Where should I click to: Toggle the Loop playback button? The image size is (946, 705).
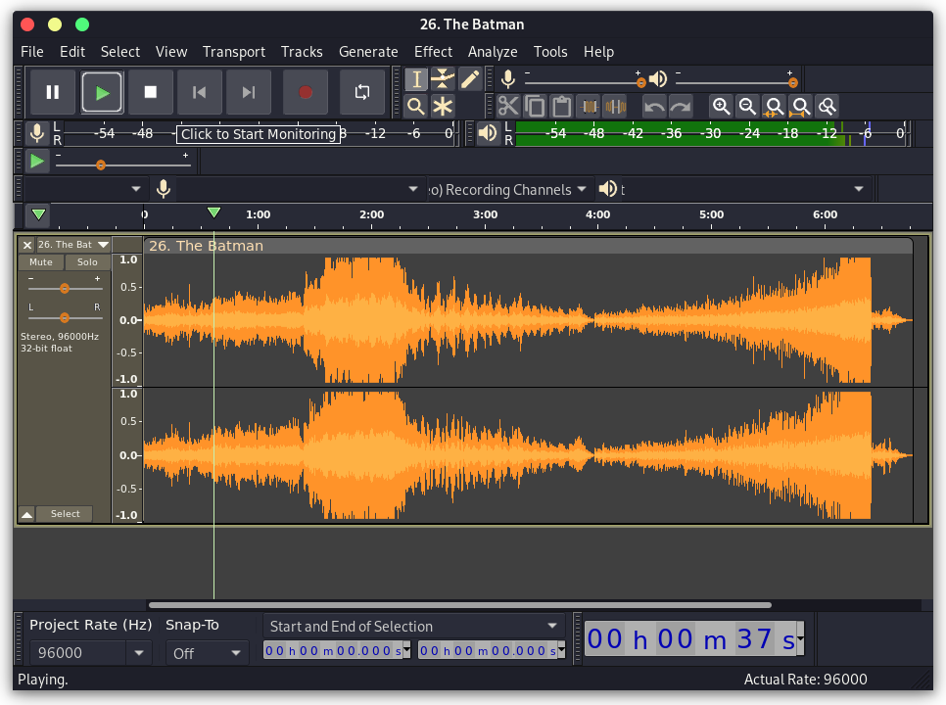tap(361, 91)
